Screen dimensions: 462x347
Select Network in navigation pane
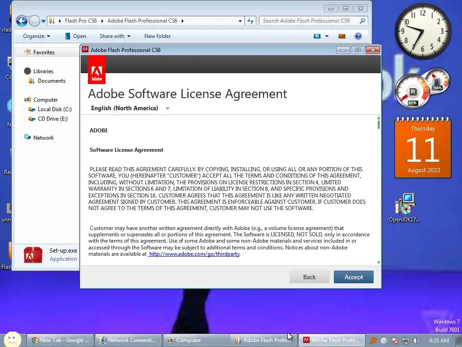coord(43,137)
